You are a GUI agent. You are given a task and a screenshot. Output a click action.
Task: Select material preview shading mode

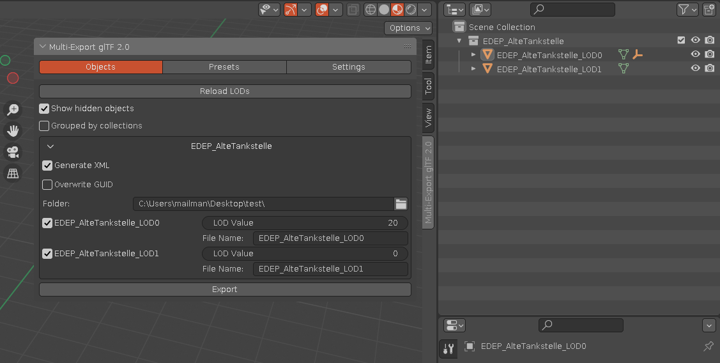tap(397, 9)
